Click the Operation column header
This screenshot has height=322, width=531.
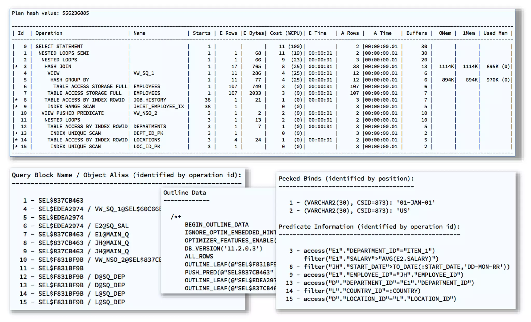tap(49, 33)
